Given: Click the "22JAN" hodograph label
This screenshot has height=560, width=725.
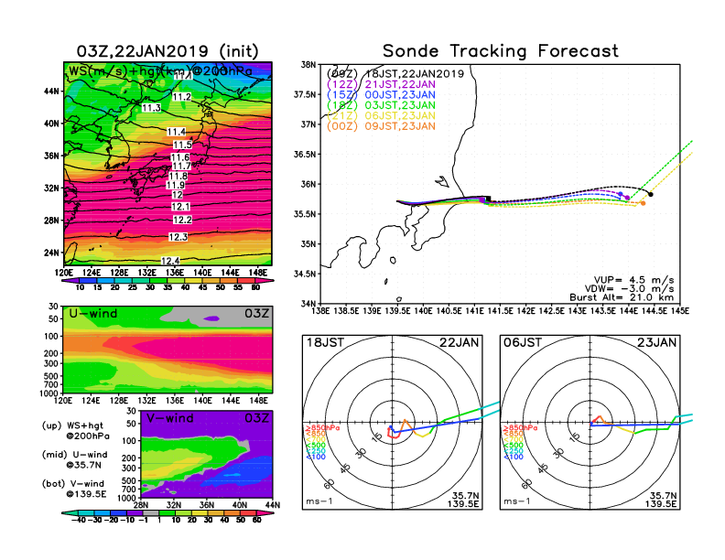Looking at the screenshot, I should (x=459, y=342).
